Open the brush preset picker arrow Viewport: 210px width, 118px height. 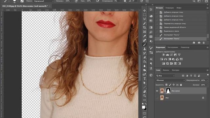click(18, 1)
